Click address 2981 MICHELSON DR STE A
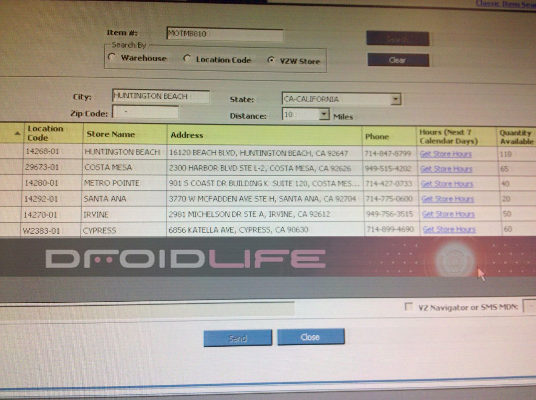This screenshot has height=400, width=536. (249, 214)
